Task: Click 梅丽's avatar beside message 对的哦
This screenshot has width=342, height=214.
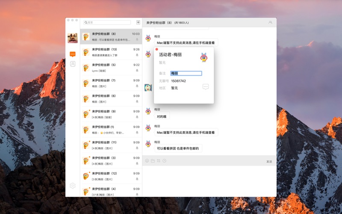Action: pos(148,111)
